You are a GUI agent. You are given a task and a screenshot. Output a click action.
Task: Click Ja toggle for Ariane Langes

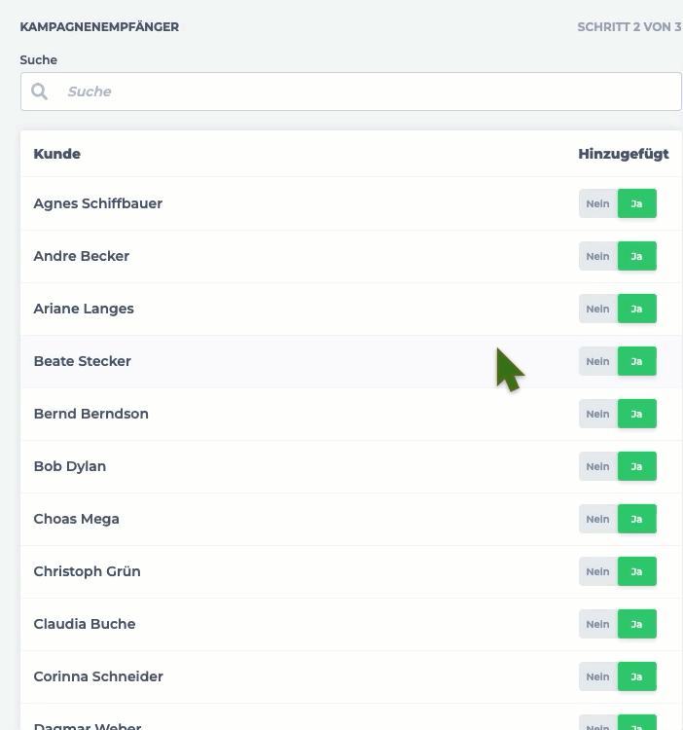(x=637, y=309)
